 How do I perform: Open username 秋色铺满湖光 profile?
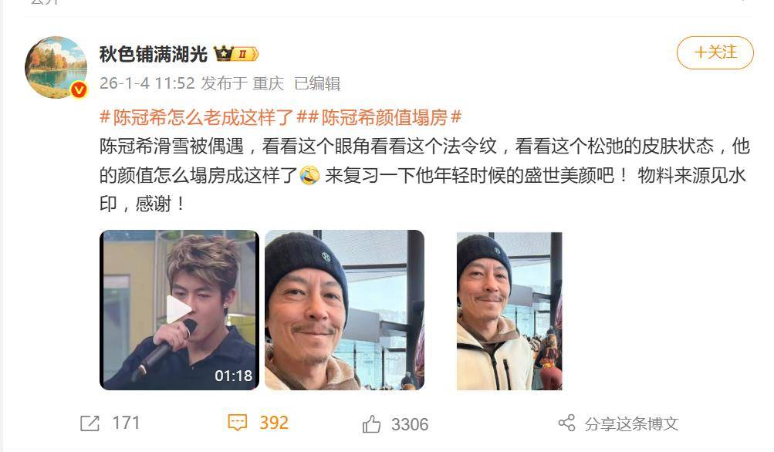pyautogui.click(x=153, y=54)
